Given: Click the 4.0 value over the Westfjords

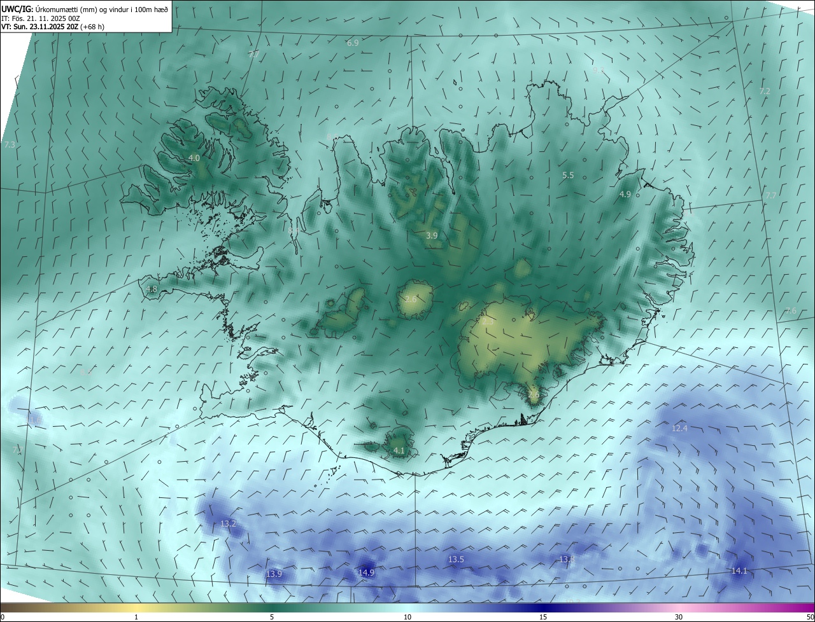Looking at the screenshot, I should pyautogui.click(x=194, y=158).
